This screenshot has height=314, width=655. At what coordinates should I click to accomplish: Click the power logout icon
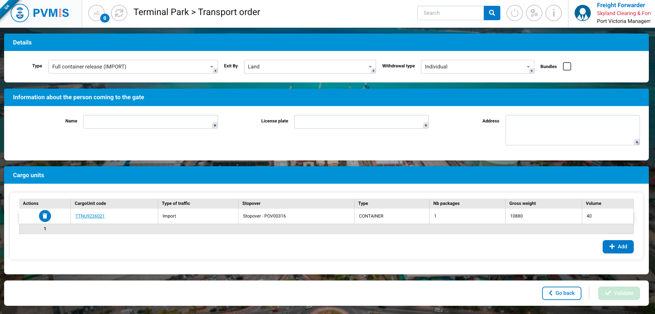pos(514,13)
